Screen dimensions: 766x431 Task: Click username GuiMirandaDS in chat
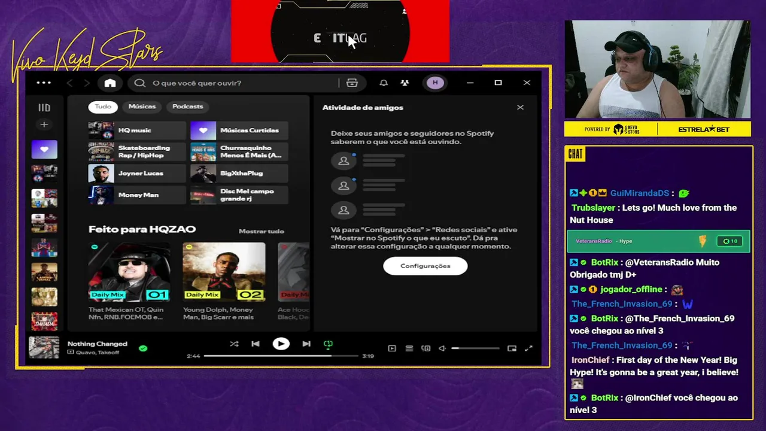coord(639,193)
